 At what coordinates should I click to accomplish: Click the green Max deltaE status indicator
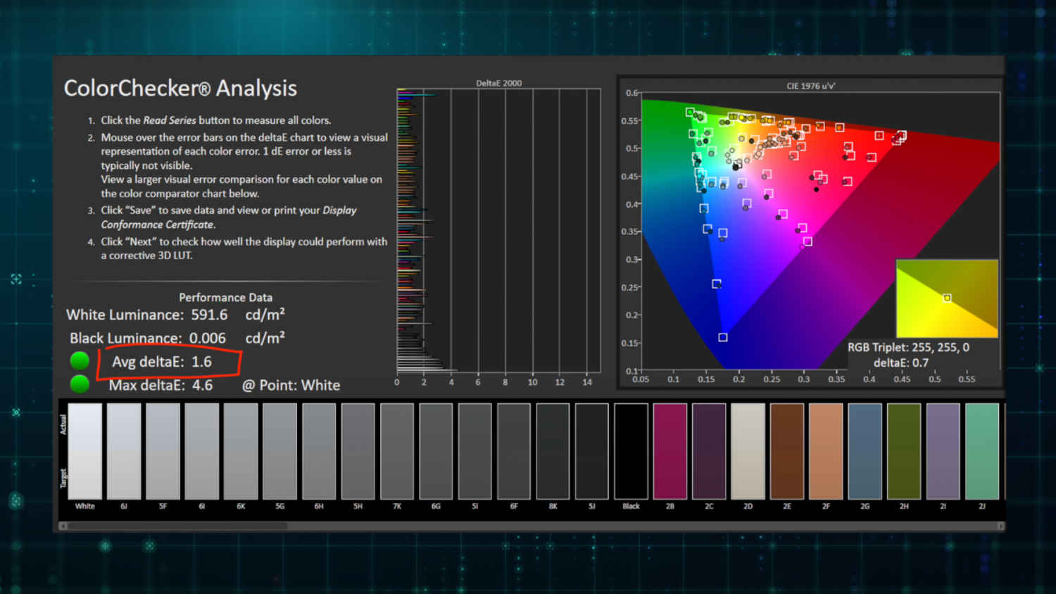tap(80, 384)
